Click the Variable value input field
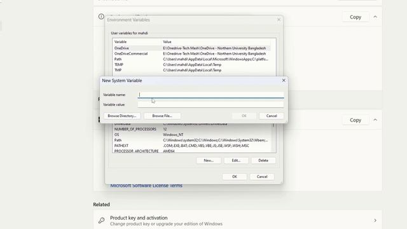 pyautogui.click(x=210, y=104)
